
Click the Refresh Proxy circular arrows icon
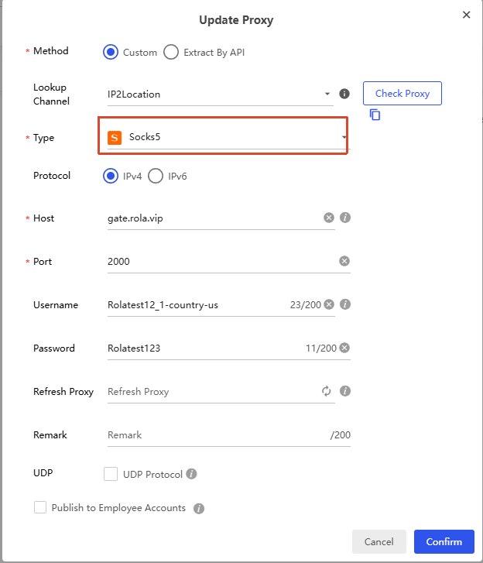[326, 391]
